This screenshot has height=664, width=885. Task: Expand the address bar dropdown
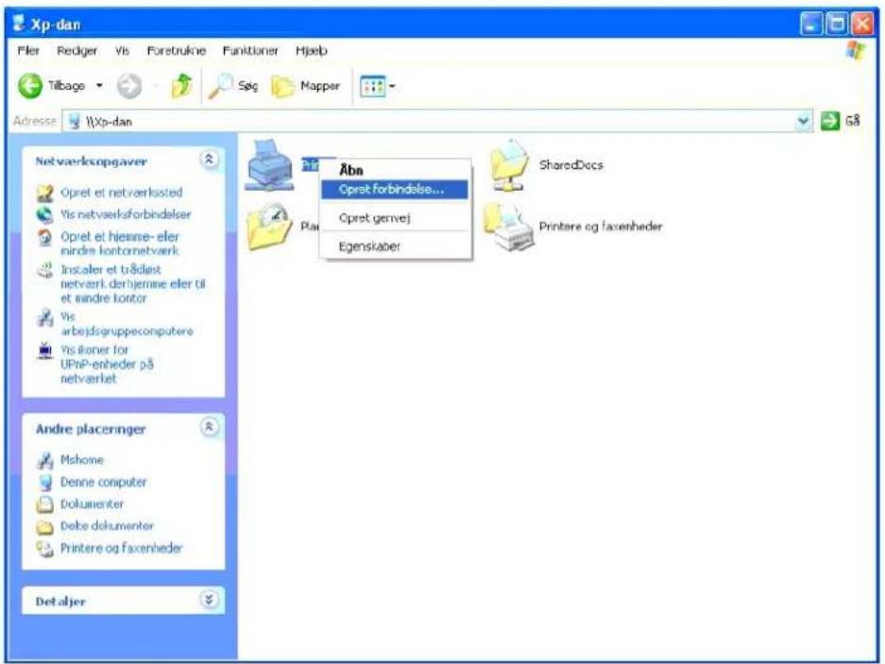[803, 120]
